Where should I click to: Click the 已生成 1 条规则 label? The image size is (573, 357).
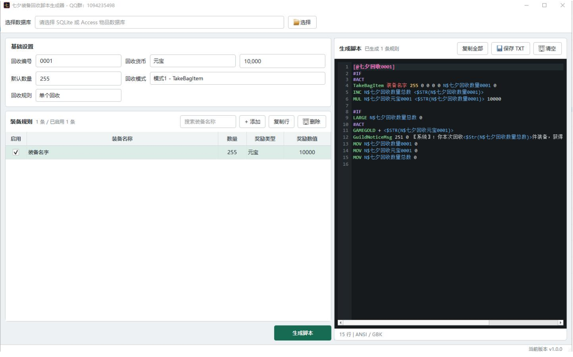coord(382,49)
